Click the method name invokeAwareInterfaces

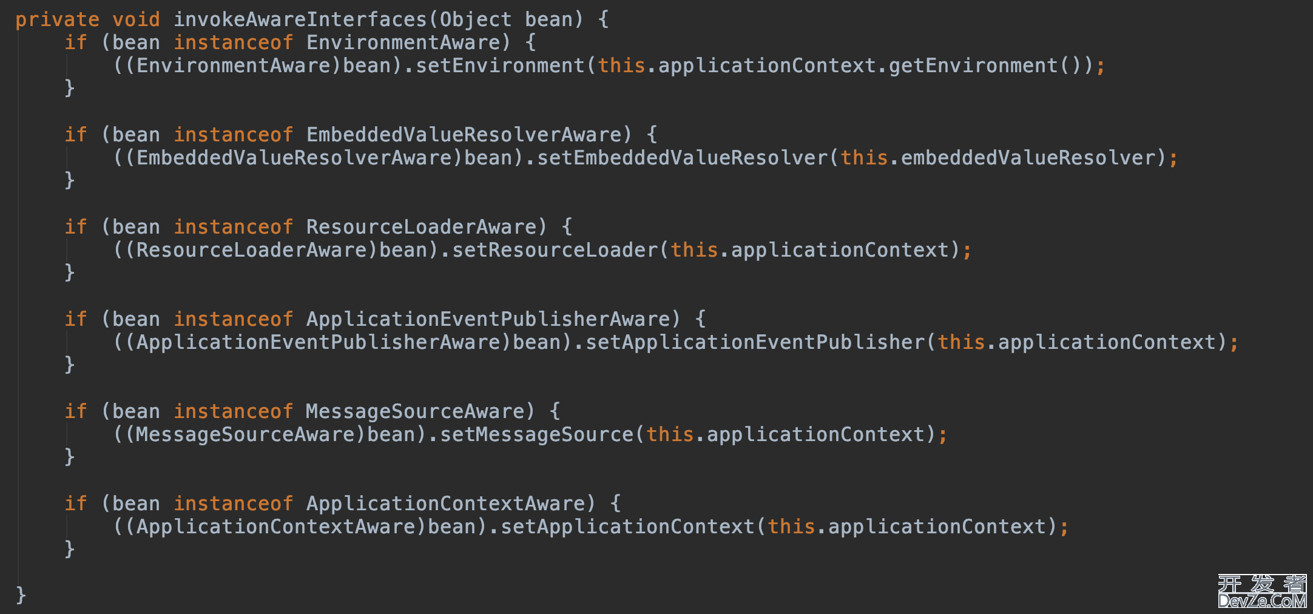click(x=300, y=19)
